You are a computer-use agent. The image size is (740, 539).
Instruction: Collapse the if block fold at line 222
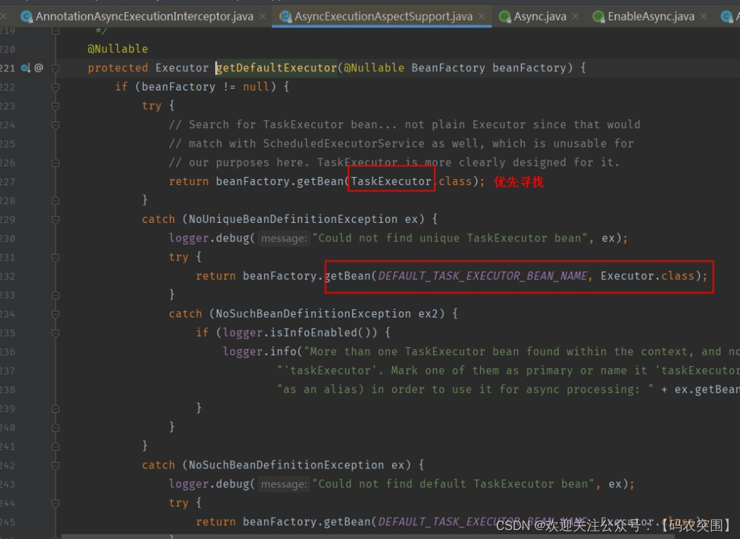(x=56, y=87)
